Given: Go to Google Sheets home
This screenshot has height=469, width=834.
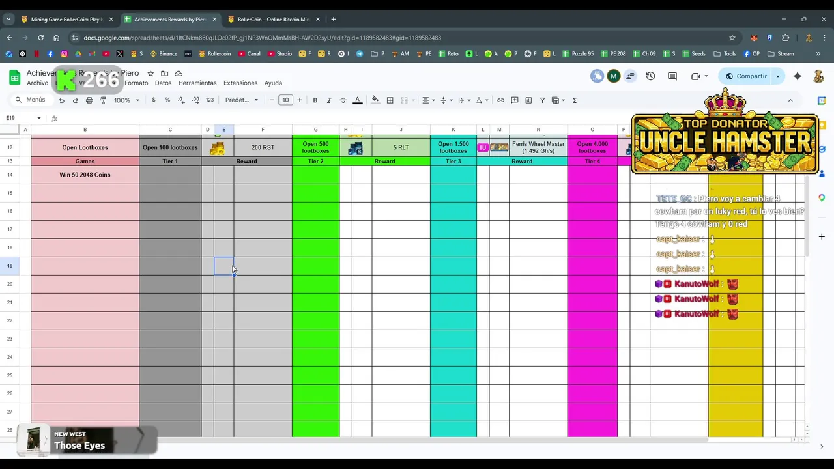Looking at the screenshot, I should pyautogui.click(x=14, y=78).
